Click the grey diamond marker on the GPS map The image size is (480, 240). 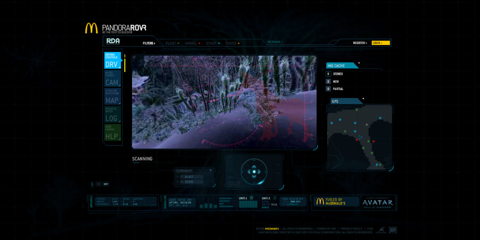pyautogui.click(x=366, y=125)
